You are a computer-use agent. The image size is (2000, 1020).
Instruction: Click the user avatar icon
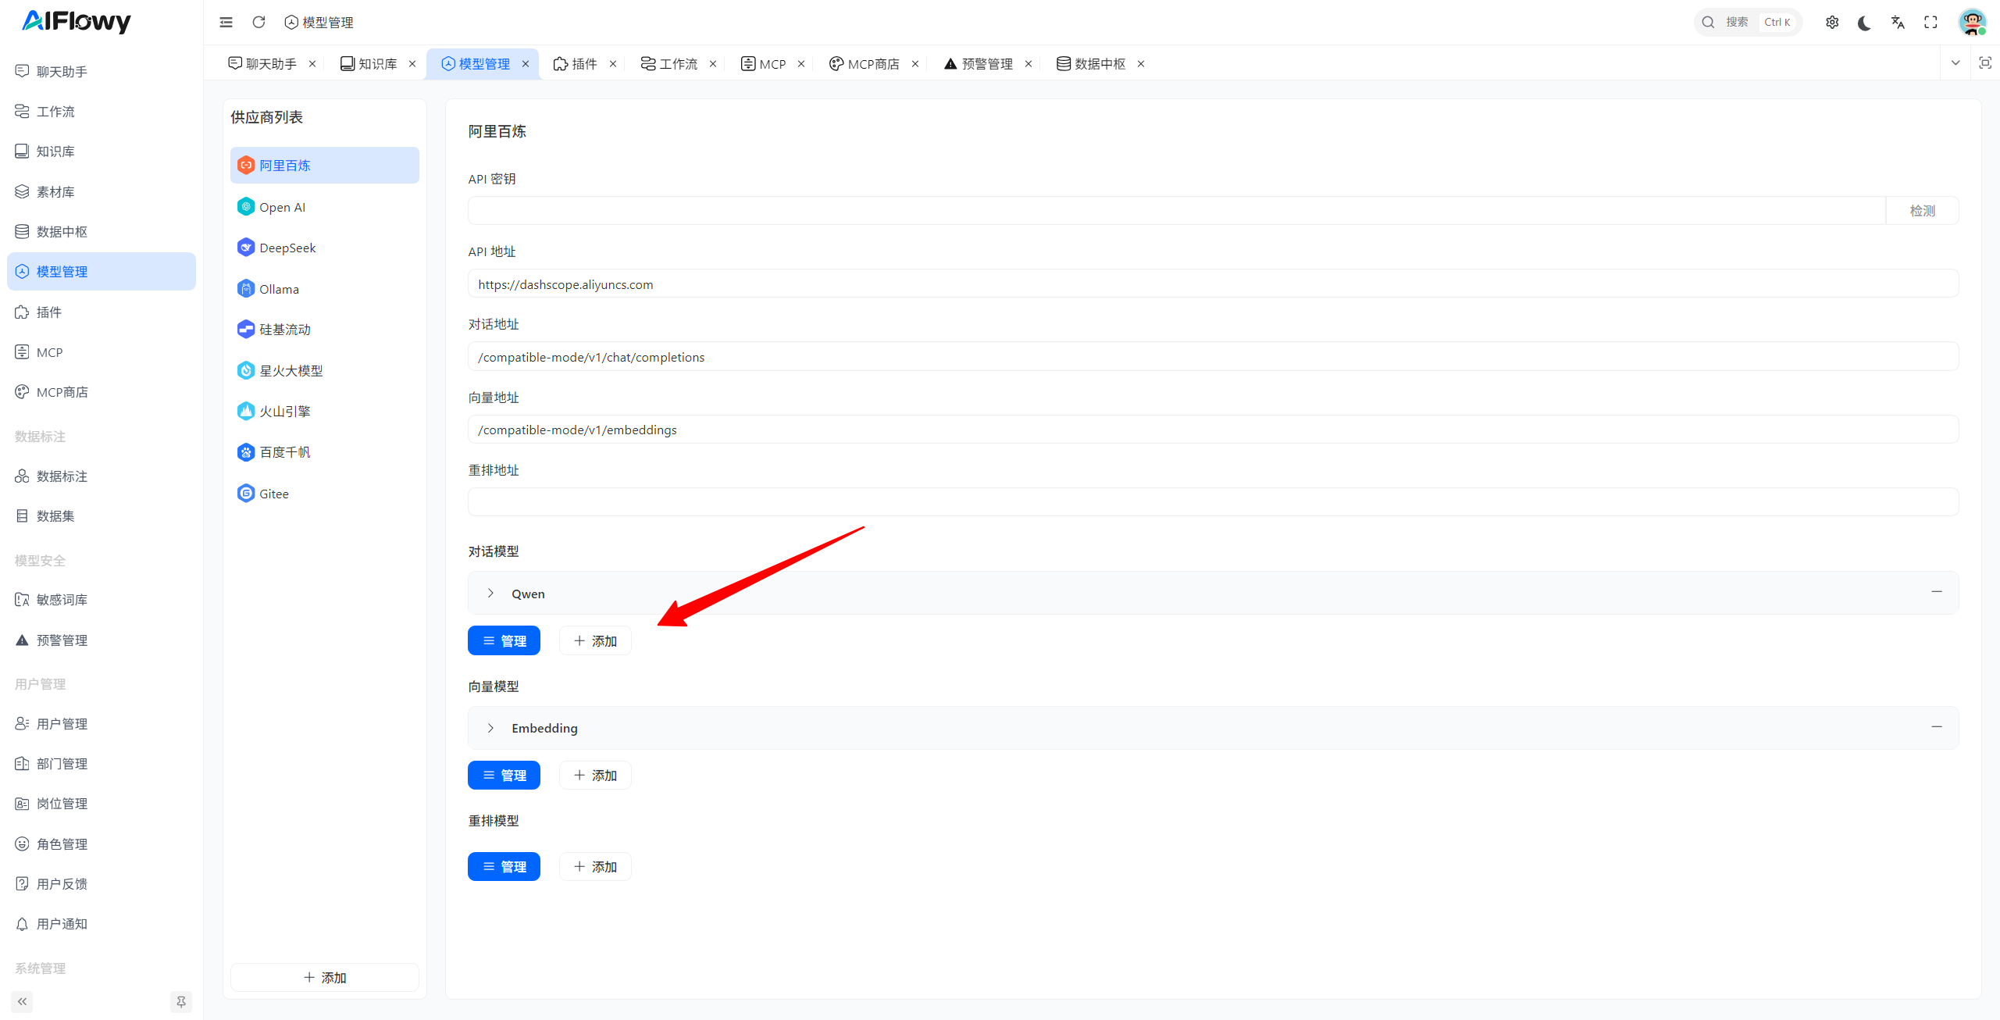click(1972, 22)
